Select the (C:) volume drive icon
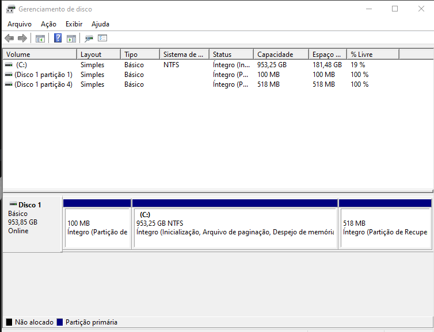434x332 pixels. pyautogui.click(x=9, y=65)
